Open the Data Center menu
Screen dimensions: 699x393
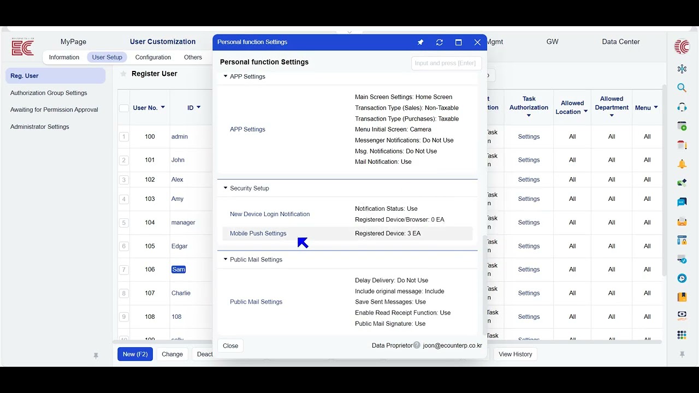(621, 41)
